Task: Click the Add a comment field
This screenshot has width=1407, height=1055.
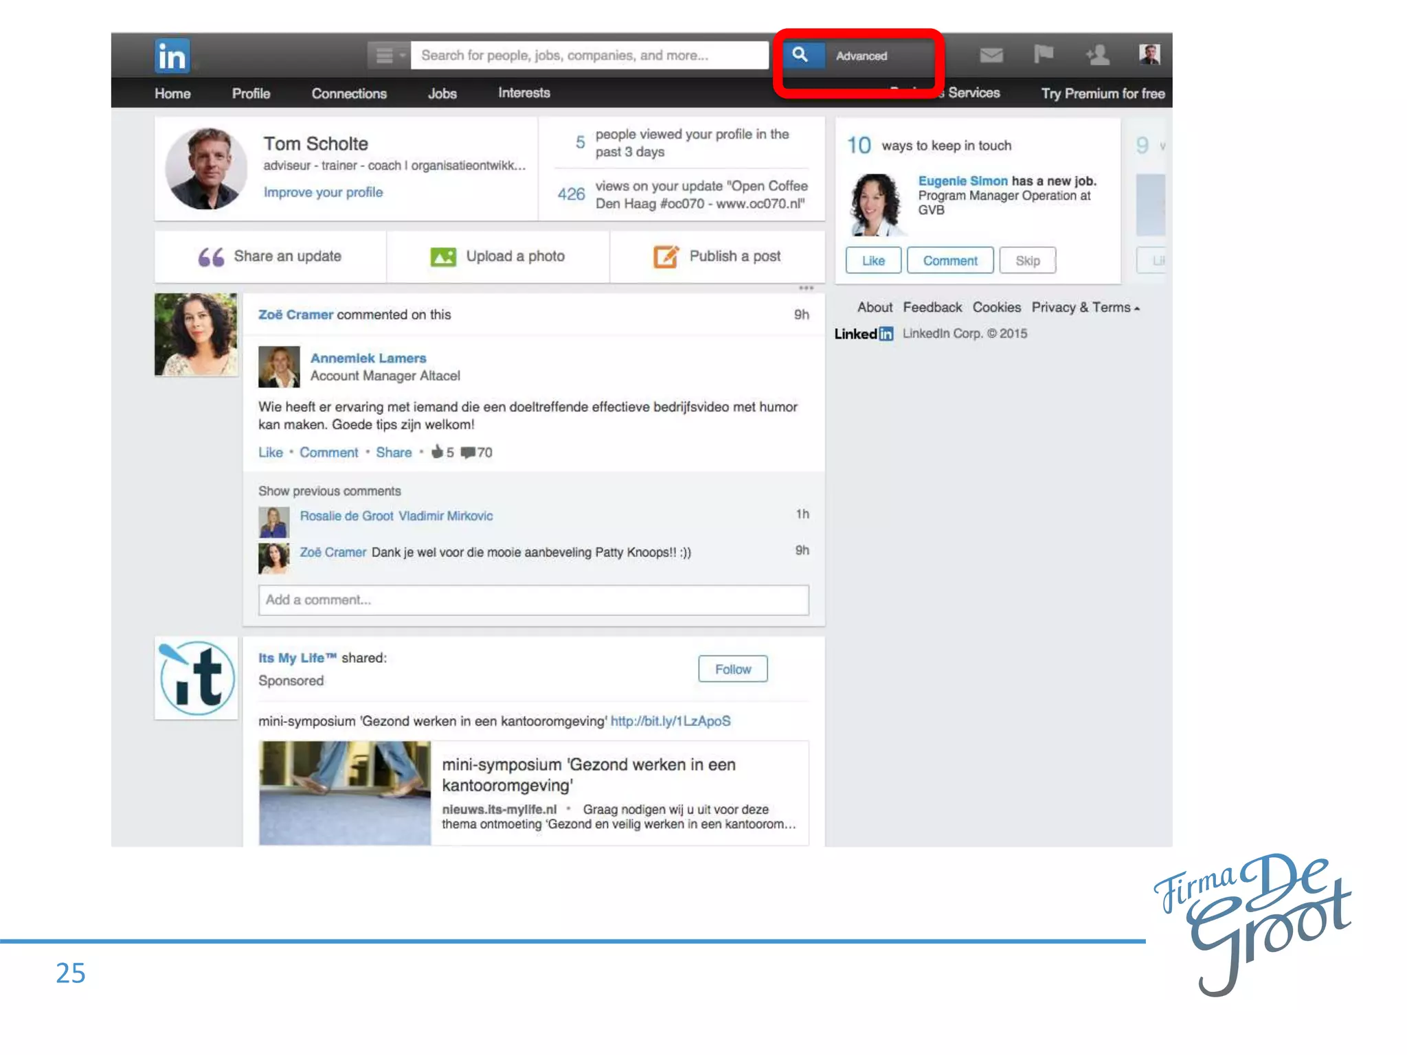Action: tap(533, 600)
